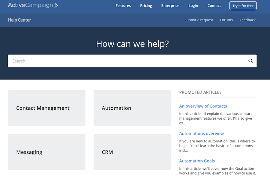Click the new to automation excerpt text
The image size is (270, 176).
click(217, 146)
